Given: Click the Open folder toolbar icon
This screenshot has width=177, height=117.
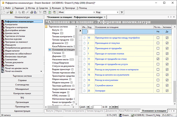Looking at the screenshot, I should tap(8, 12).
